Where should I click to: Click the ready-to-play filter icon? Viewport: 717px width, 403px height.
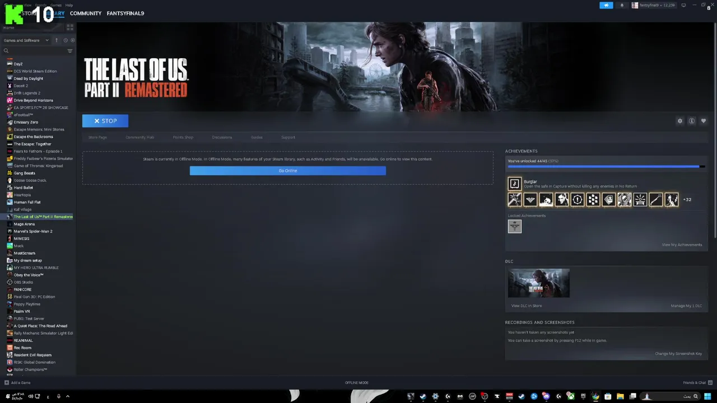(72, 40)
